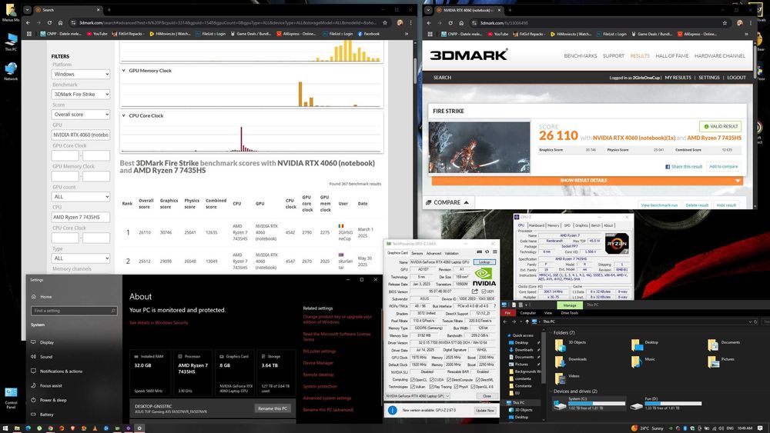Toggle the Vulkan checkbox in GPU-Z

(412, 387)
